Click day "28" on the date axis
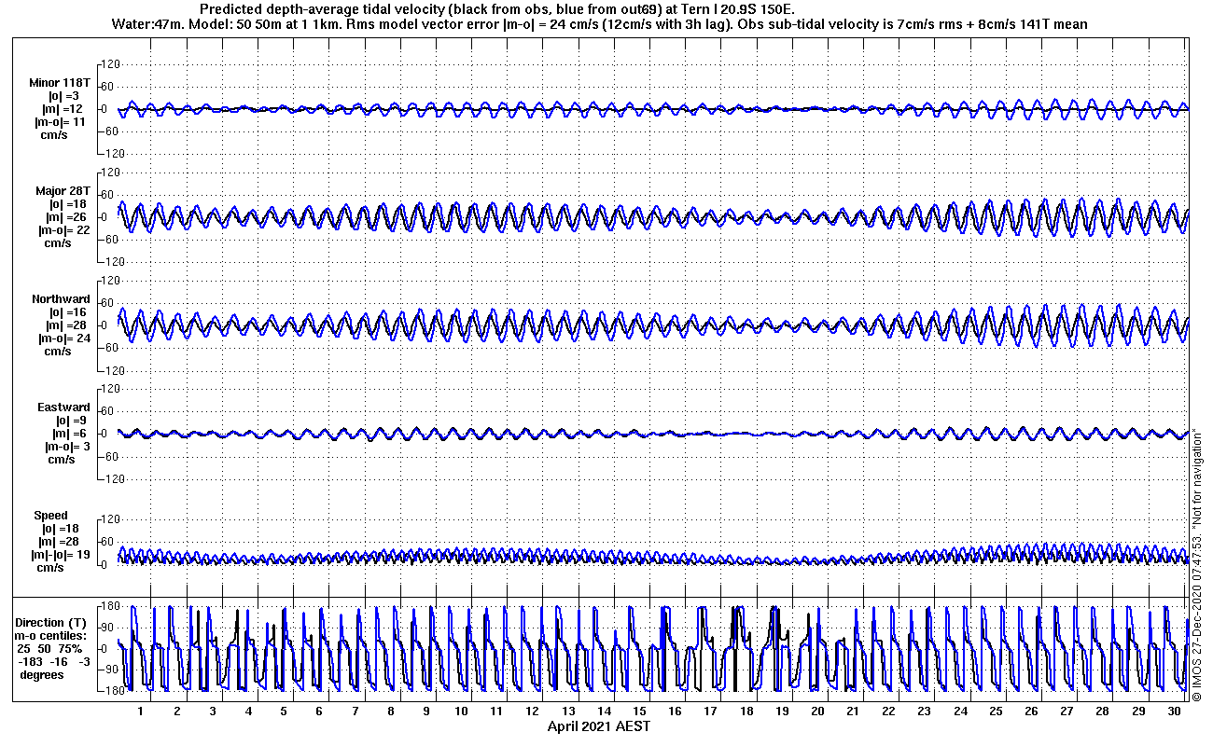Screen dimensions: 1213x746 [x=1102, y=711]
